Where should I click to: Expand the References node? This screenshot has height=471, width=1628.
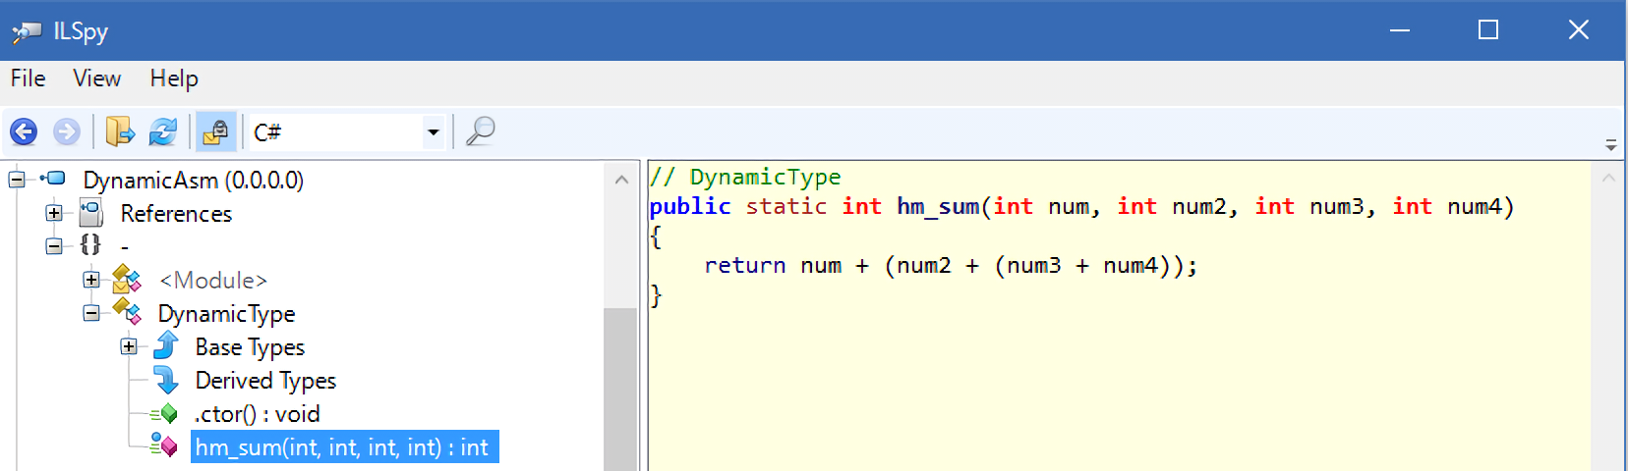point(54,213)
